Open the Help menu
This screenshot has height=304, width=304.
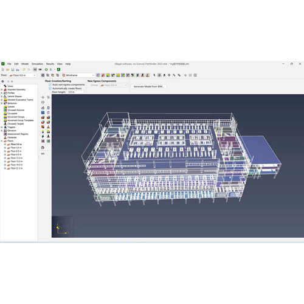coord(68,64)
